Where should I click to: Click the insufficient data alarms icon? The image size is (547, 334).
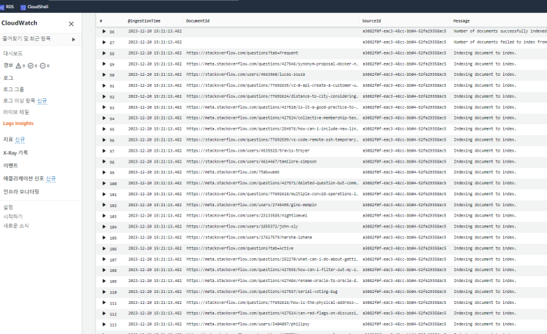point(42,66)
